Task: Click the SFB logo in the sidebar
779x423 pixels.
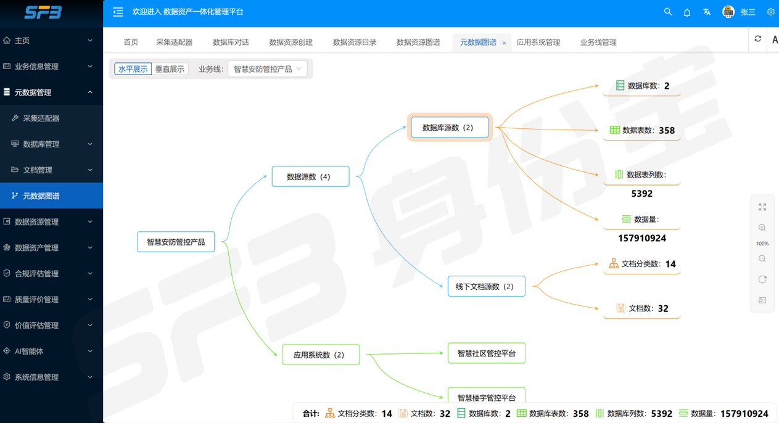Action: click(x=43, y=12)
